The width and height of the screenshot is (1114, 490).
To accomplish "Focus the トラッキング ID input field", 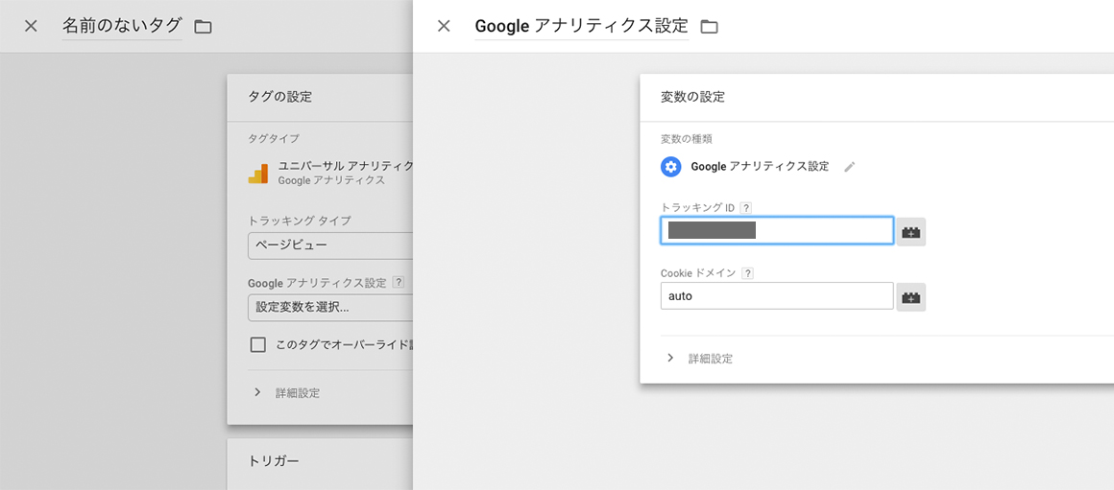I will coord(777,231).
